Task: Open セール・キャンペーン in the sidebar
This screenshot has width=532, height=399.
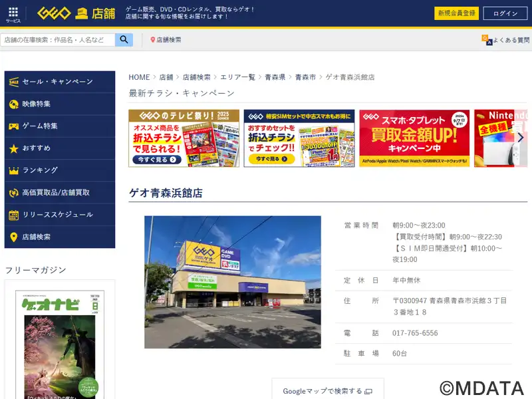Action: coord(60,82)
